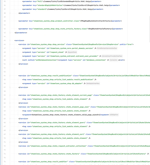Click the StateFactory class value on line 74
The width and height of the screenshot is (150, 165).
[116, 154]
